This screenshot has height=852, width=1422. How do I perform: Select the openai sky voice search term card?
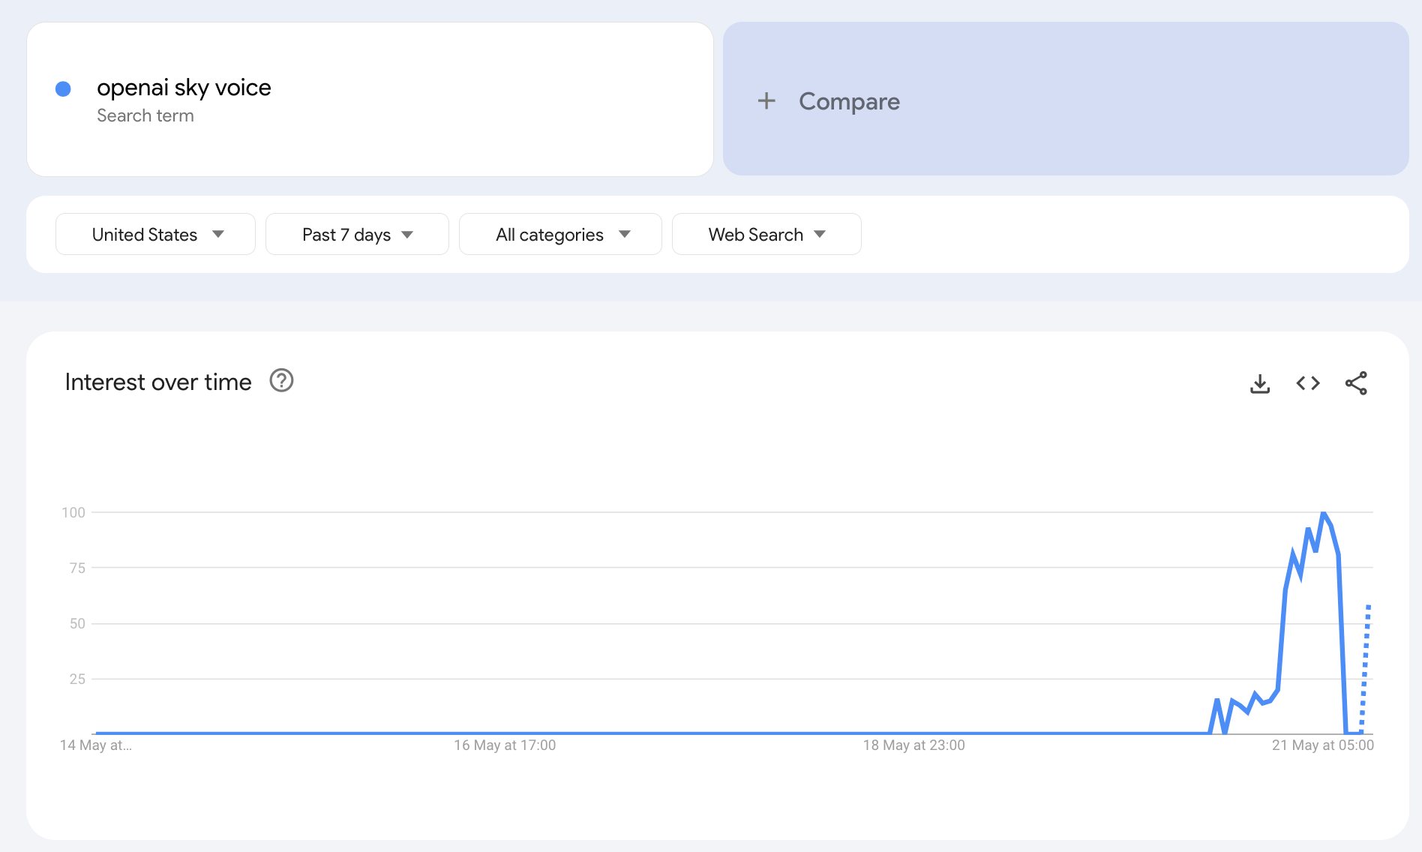370,99
